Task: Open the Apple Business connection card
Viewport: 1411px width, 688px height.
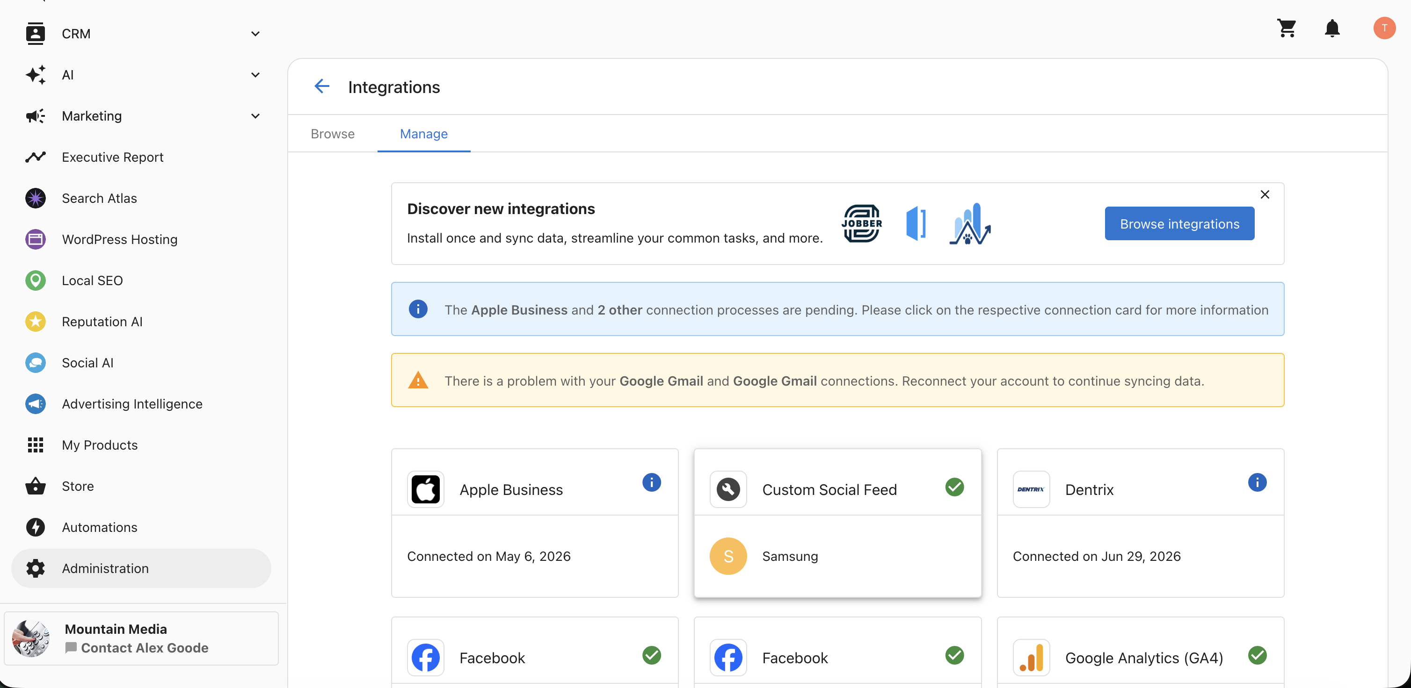Action: coord(535,523)
